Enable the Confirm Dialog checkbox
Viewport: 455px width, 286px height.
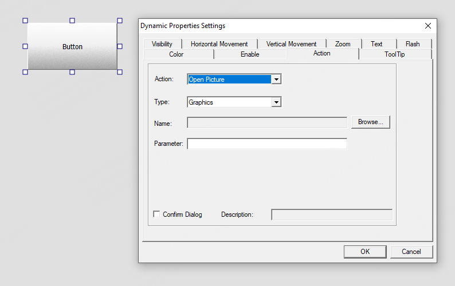tap(156, 214)
